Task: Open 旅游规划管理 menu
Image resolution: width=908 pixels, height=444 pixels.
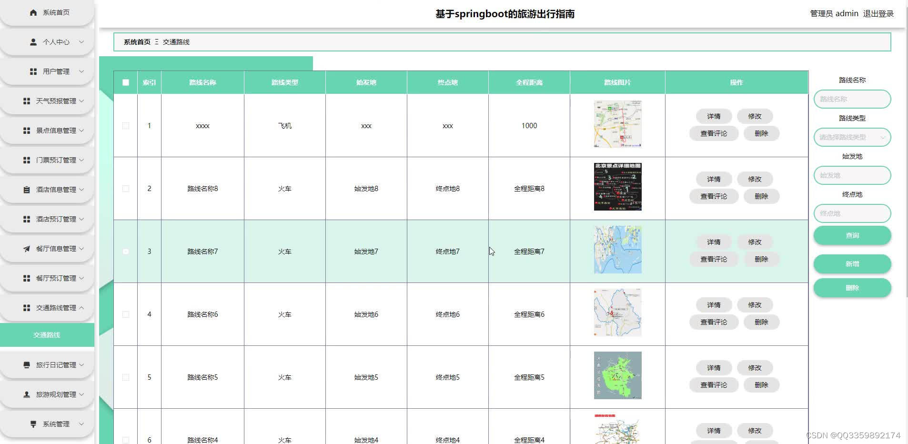Action: (x=47, y=394)
